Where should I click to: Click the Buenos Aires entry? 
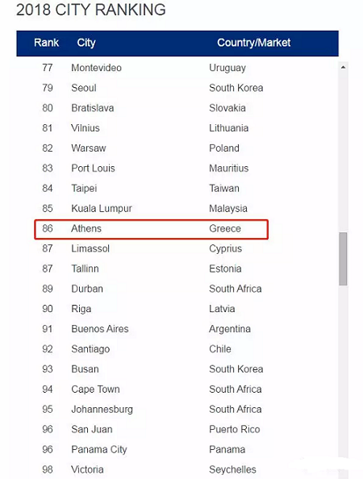[99, 329]
